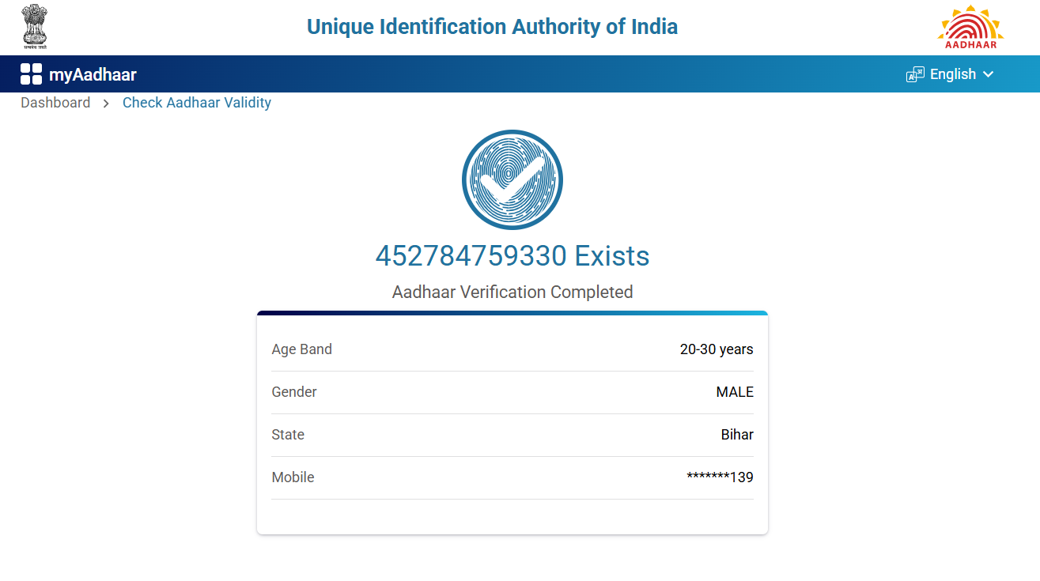Click the Aadhaar sun logo

coord(970,27)
